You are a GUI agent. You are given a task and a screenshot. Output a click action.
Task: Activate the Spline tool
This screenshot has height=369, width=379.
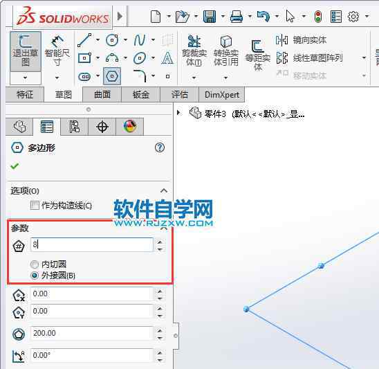pos(140,40)
